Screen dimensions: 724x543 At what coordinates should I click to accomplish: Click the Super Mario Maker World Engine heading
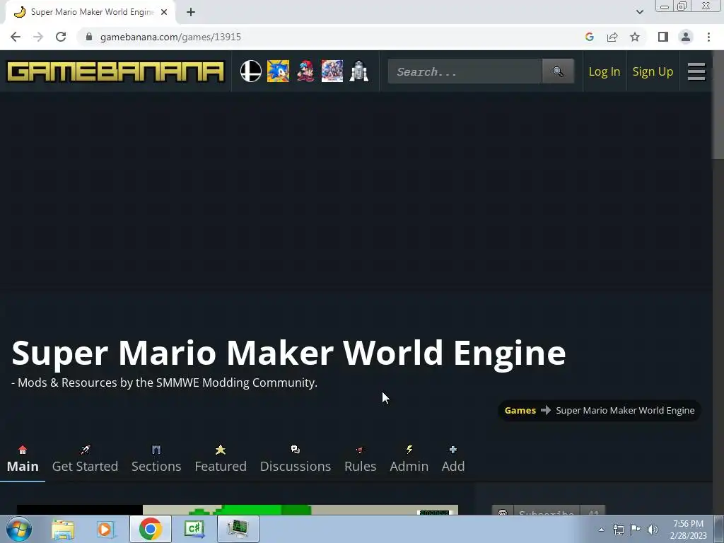pyautogui.click(x=288, y=353)
